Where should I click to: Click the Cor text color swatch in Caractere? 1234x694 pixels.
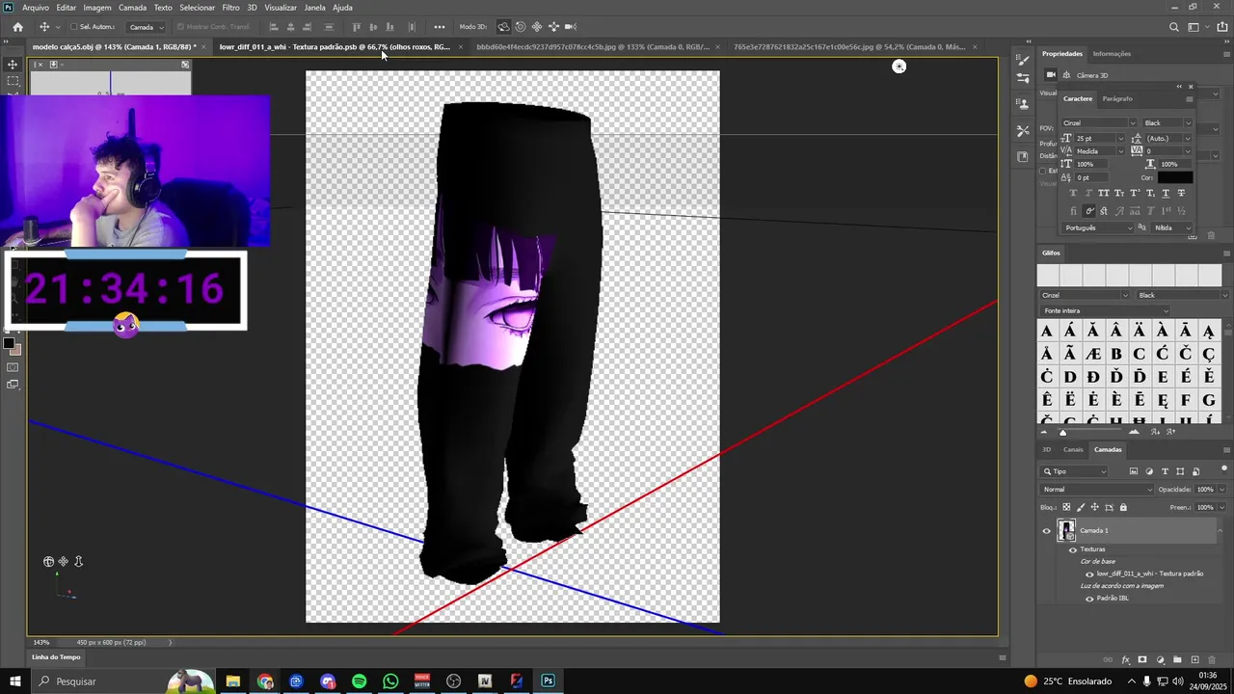click(1175, 177)
